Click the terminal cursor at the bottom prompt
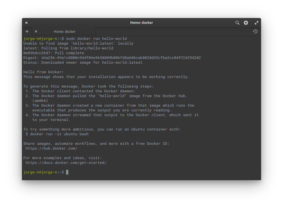 click(x=67, y=172)
